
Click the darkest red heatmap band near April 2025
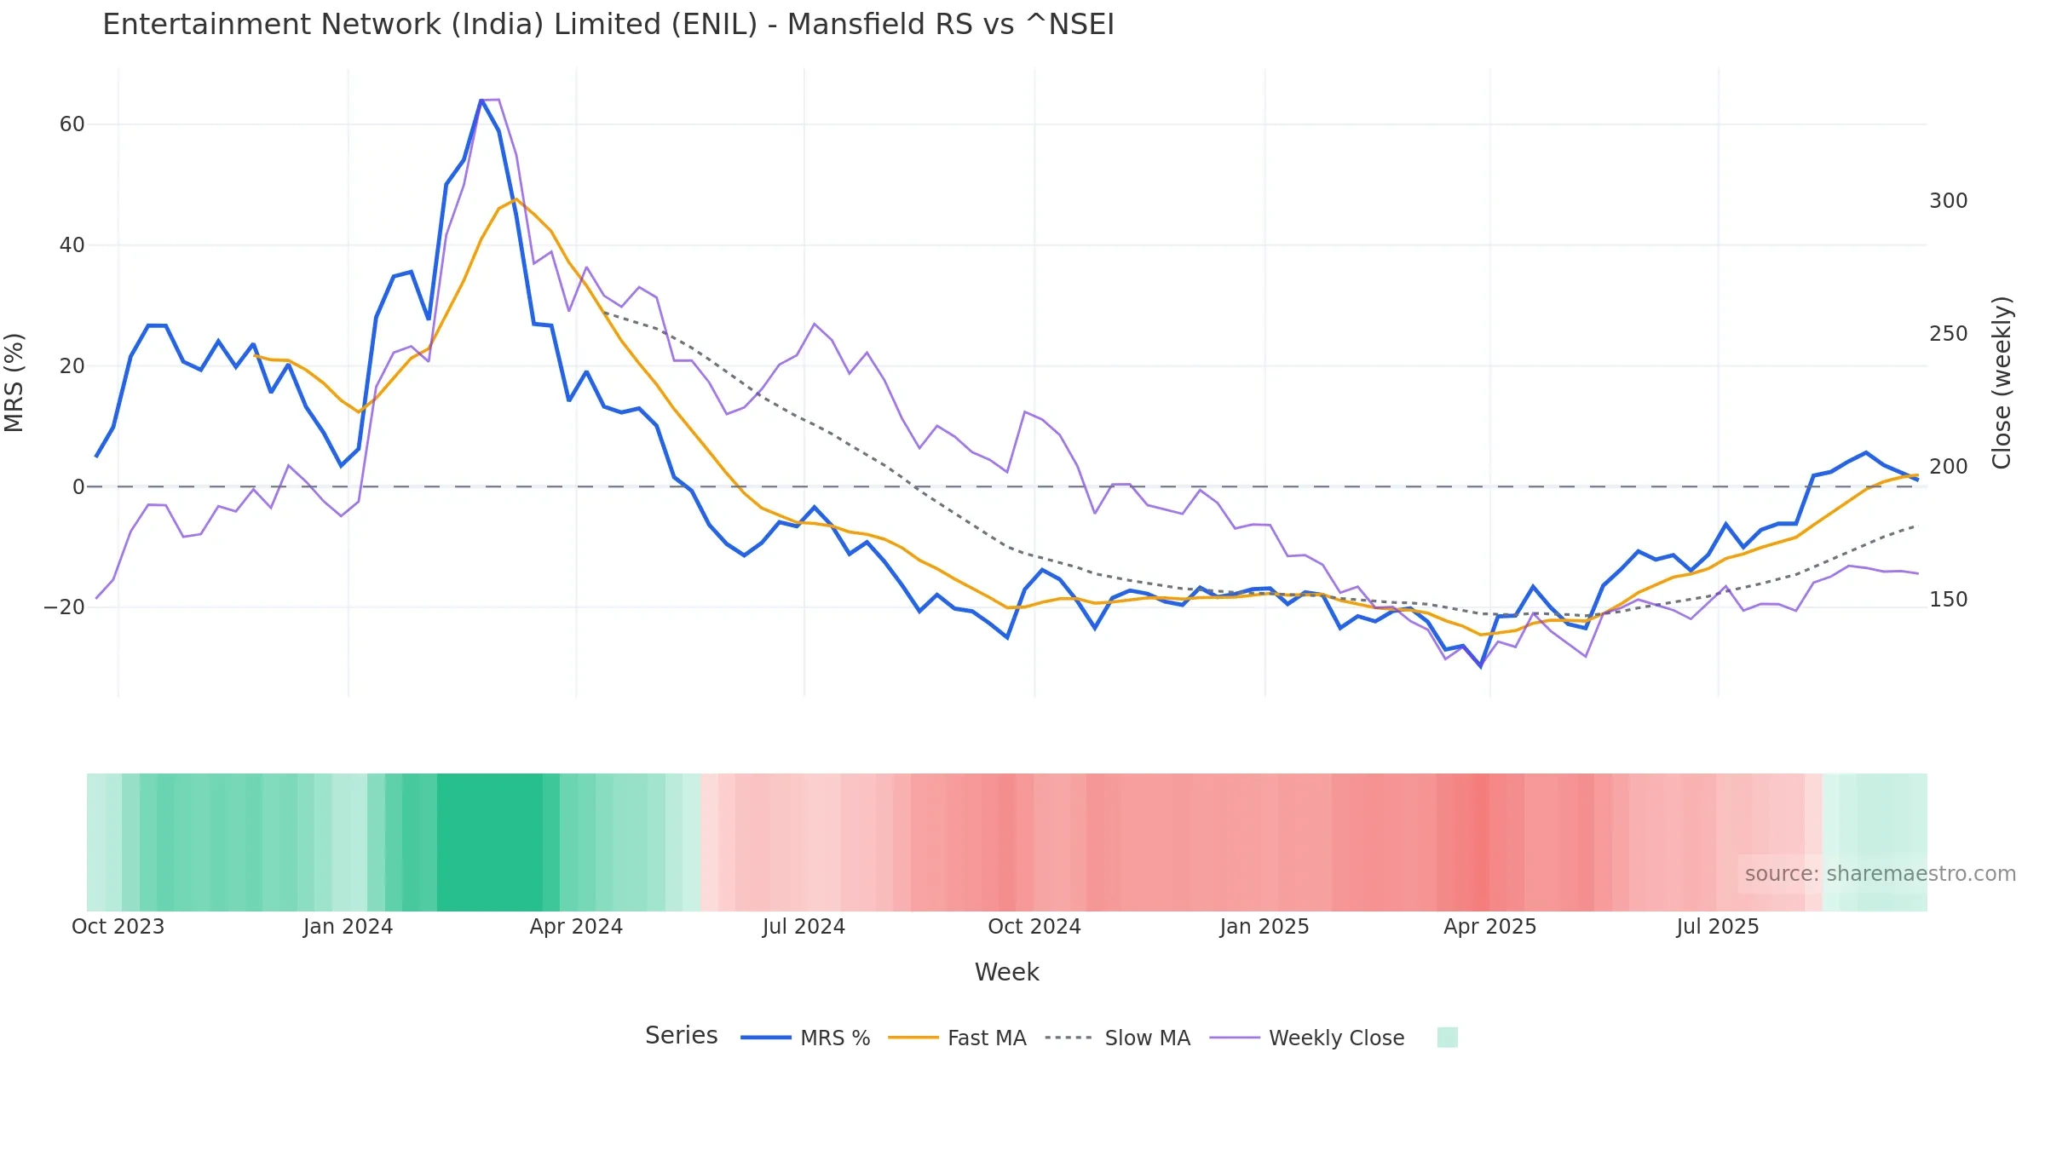[x=1481, y=842]
